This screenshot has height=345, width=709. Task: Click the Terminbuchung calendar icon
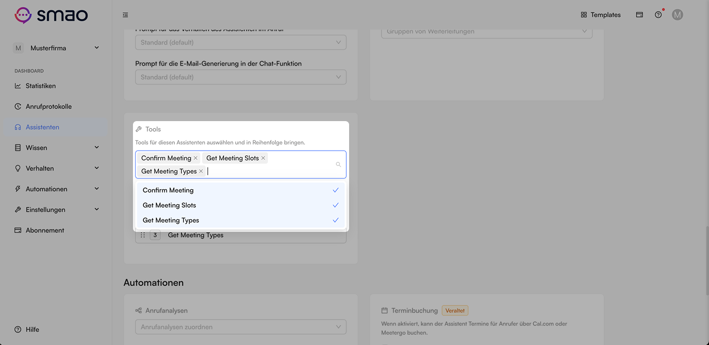[384, 311]
